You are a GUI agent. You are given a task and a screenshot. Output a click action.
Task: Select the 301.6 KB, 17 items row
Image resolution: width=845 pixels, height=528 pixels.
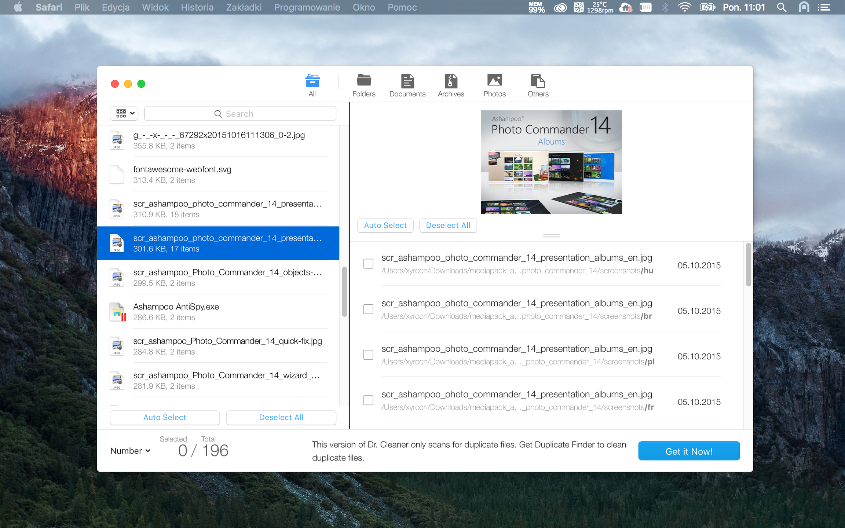point(218,243)
